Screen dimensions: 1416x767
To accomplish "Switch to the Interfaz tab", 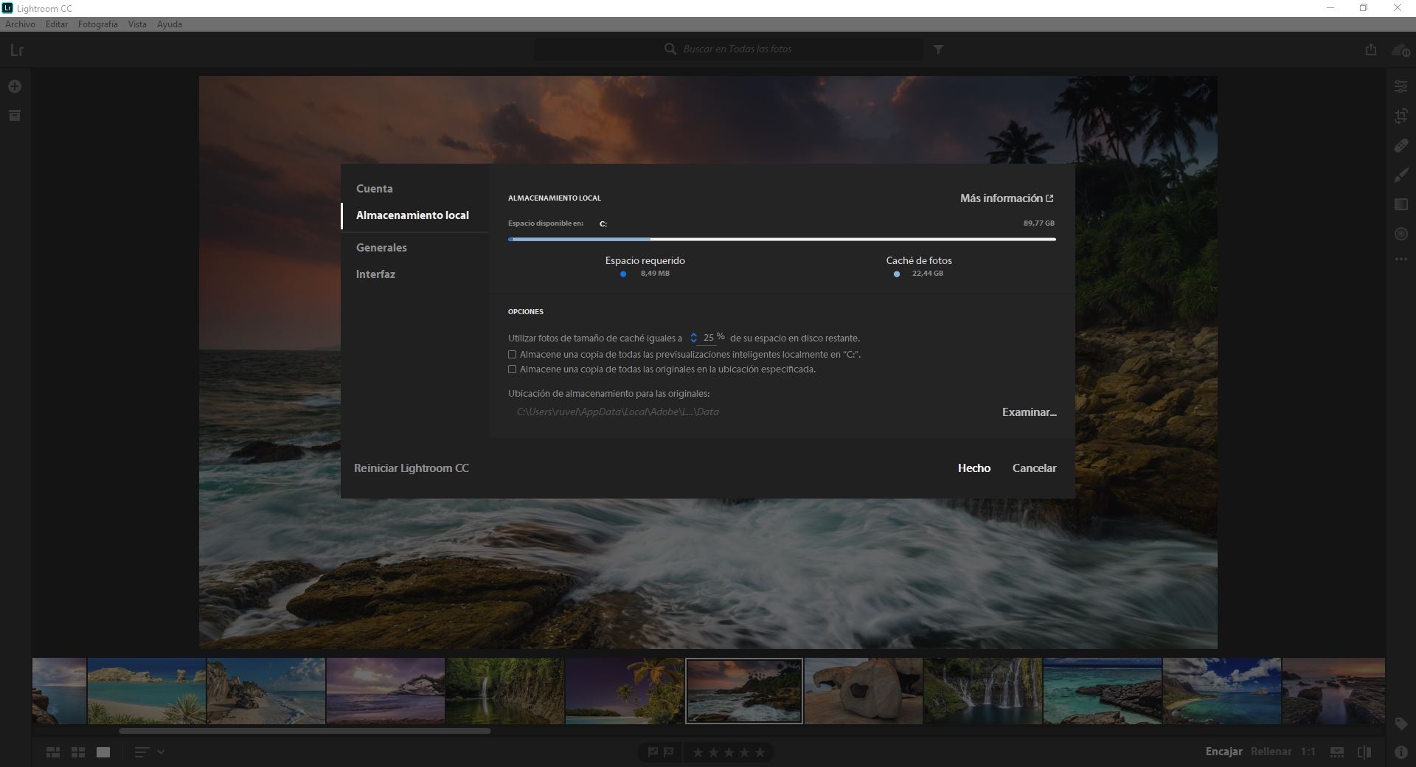I will 375,274.
